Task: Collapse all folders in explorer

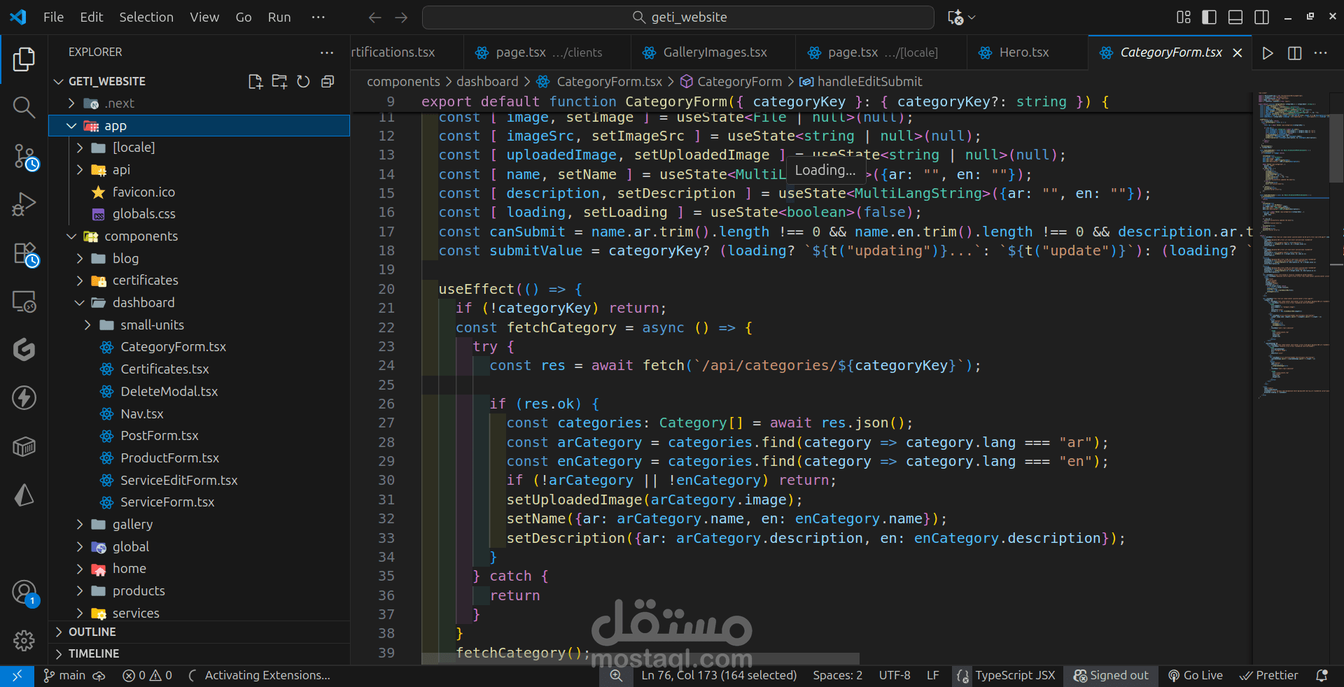Action: 327,82
